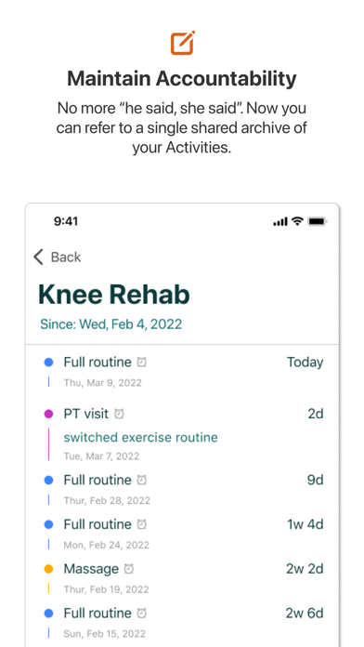
Task: Click the alarm icon beside PT visit
Action: [x=119, y=414]
